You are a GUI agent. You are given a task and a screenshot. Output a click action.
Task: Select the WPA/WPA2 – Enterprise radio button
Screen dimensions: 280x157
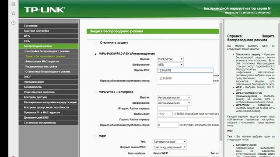tap(95, 92)
